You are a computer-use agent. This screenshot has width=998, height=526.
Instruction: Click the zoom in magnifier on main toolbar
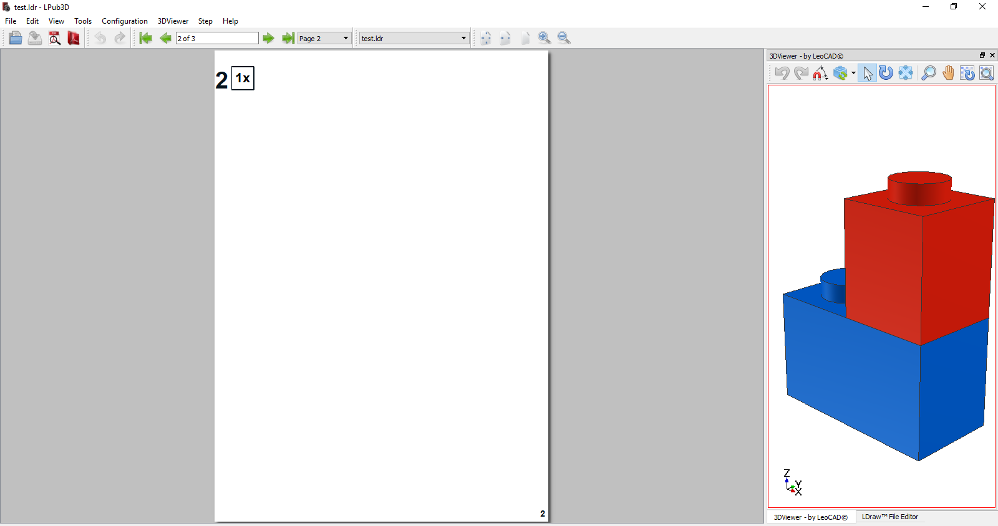(545, 38)
